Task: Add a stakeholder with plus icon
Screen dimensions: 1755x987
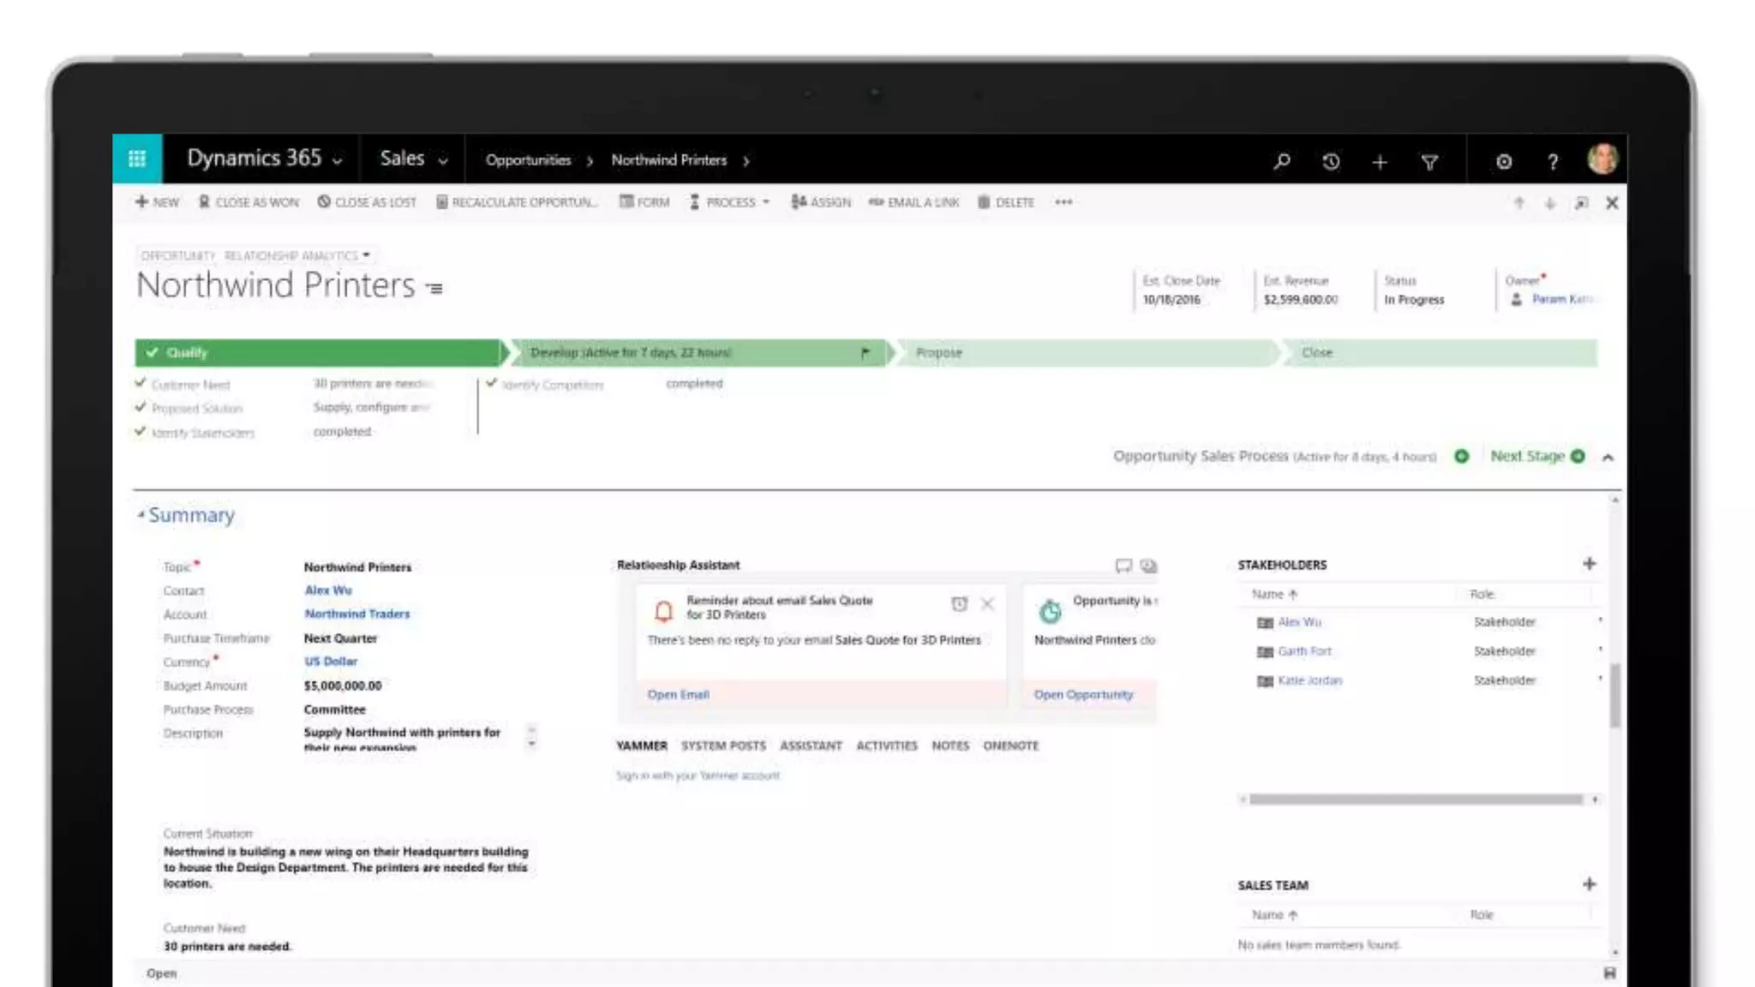Action: tap(1590, 564)
